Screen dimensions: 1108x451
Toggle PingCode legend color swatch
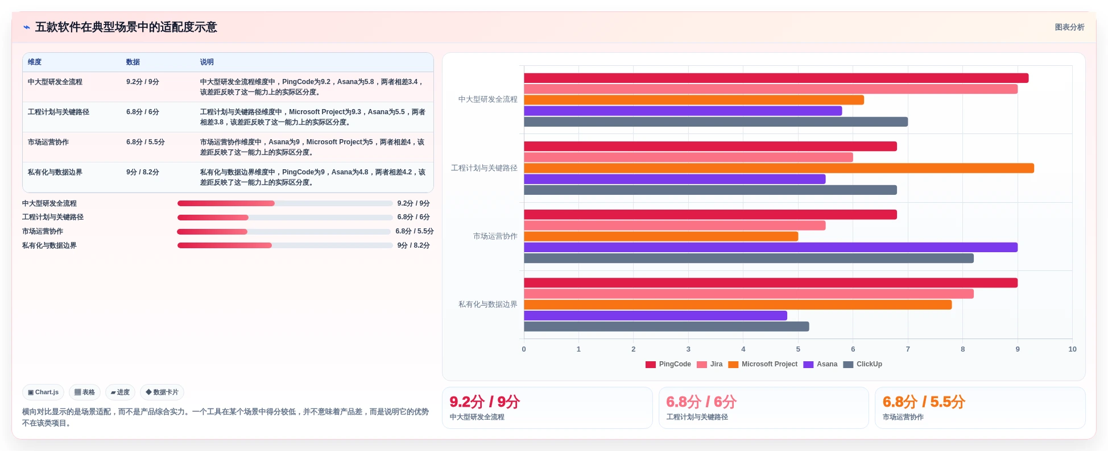(x=651, y=365)
